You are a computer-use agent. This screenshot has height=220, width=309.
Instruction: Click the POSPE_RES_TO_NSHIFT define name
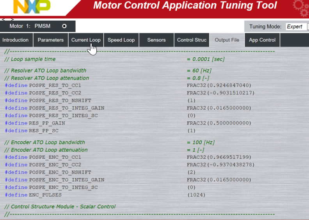click(x=60, y=101)
